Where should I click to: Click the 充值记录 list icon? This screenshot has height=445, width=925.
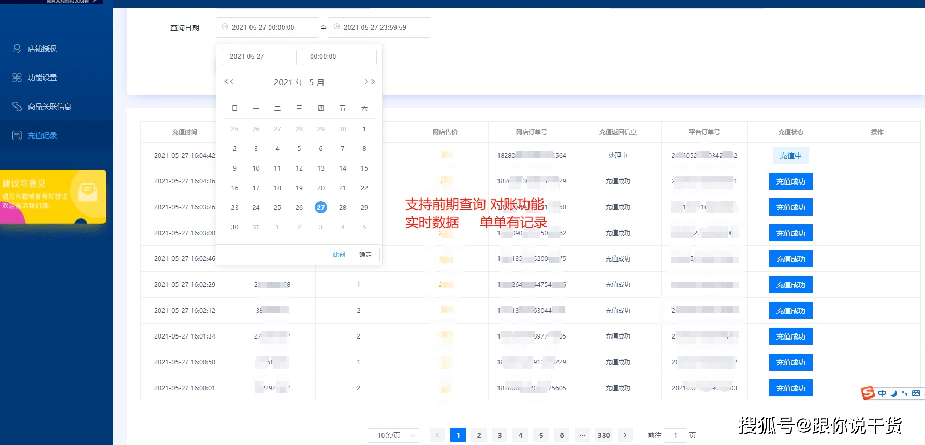click(x=17, y=135)
